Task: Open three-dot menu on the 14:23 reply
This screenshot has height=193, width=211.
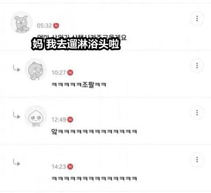Action: 197,160
